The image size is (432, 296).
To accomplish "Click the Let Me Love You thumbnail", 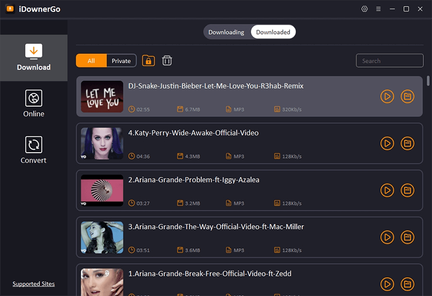I will click(102, 96).
